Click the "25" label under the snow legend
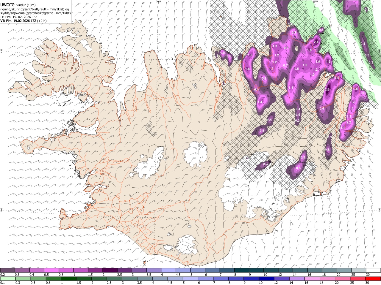 point(352,275)
